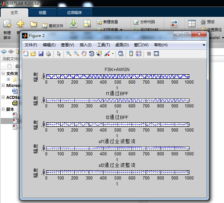Open the 桌面(D) menu in Figure 2
This screenshot has width=224, height=203.
tap(122, 45)
